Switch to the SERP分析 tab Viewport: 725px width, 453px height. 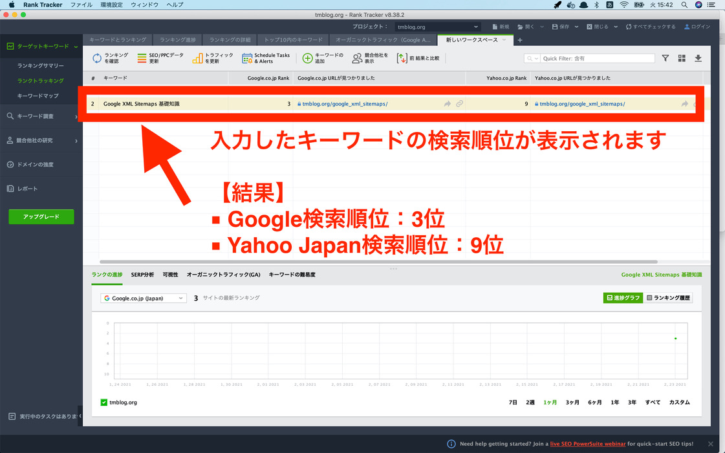pyautogui.click(x=142, y=275)
